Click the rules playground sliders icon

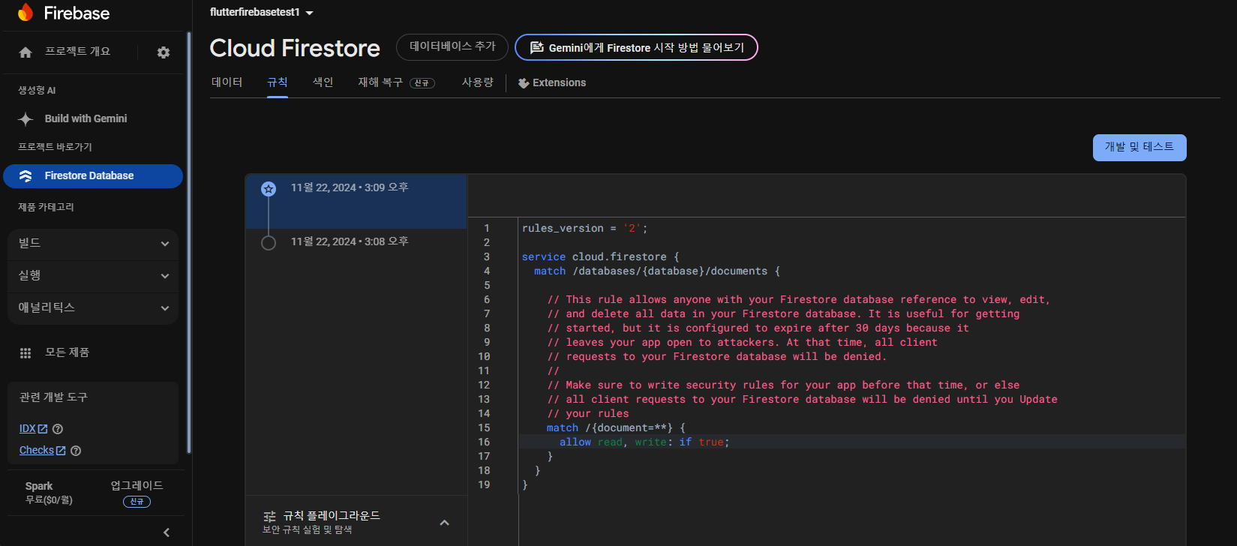(270, 517)
